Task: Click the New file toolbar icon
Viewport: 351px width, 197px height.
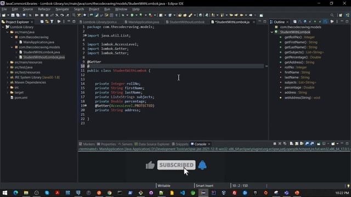Action: (4, 15)
